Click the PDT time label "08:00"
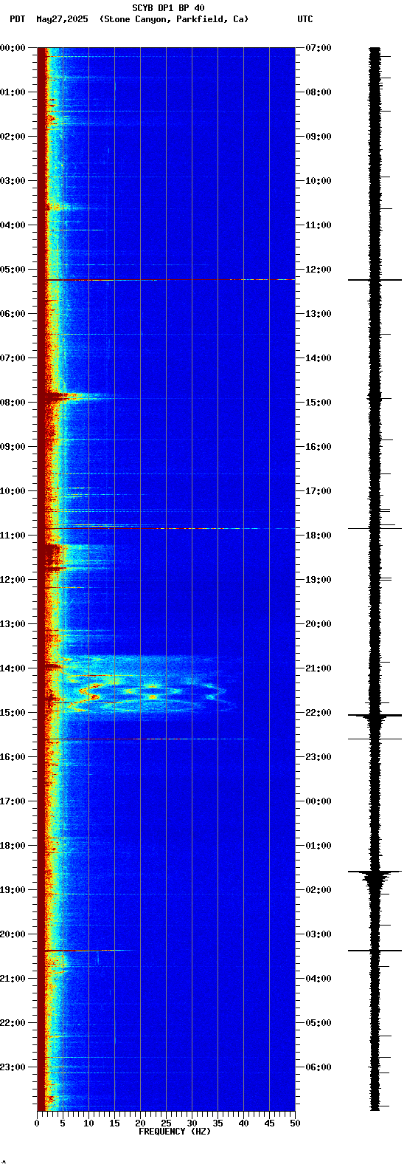The image size is (407, 1170). (13, 403)
